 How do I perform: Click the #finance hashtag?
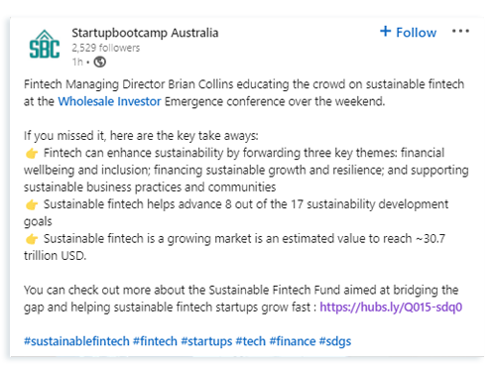[x=293, y=341]
